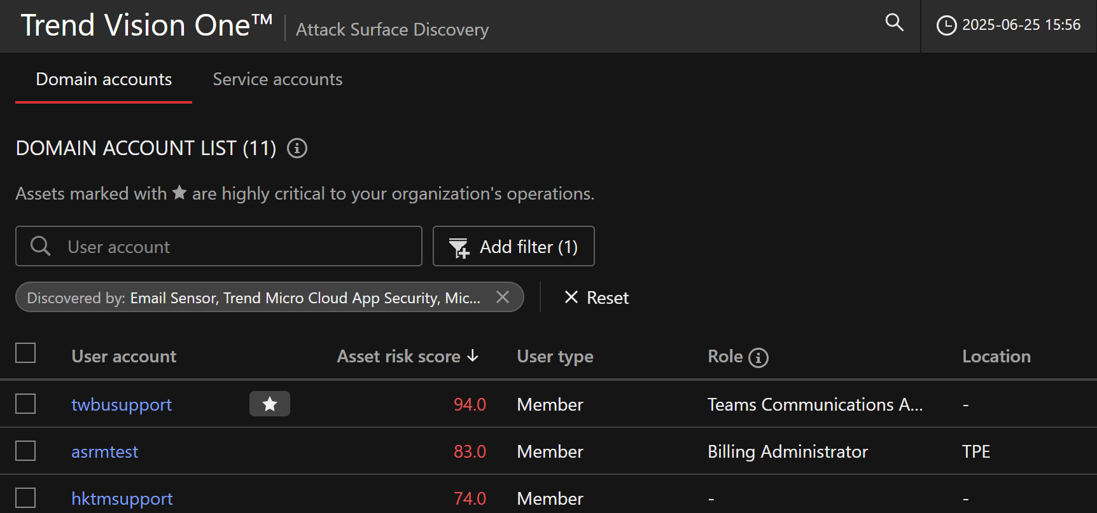Click the Asset risk score sort arrow
The height and width of the screenshot is (513, 1097).
coord(473,356)
